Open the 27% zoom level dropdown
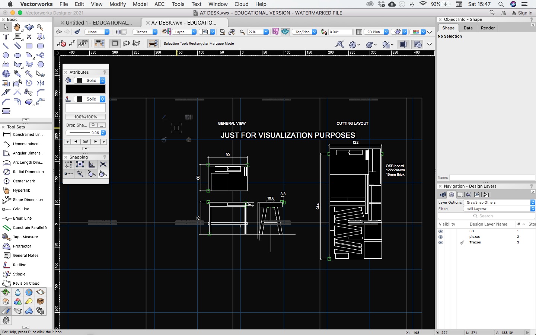The height and width of the screenshot is (335, 536). click(x=266, y=32)
